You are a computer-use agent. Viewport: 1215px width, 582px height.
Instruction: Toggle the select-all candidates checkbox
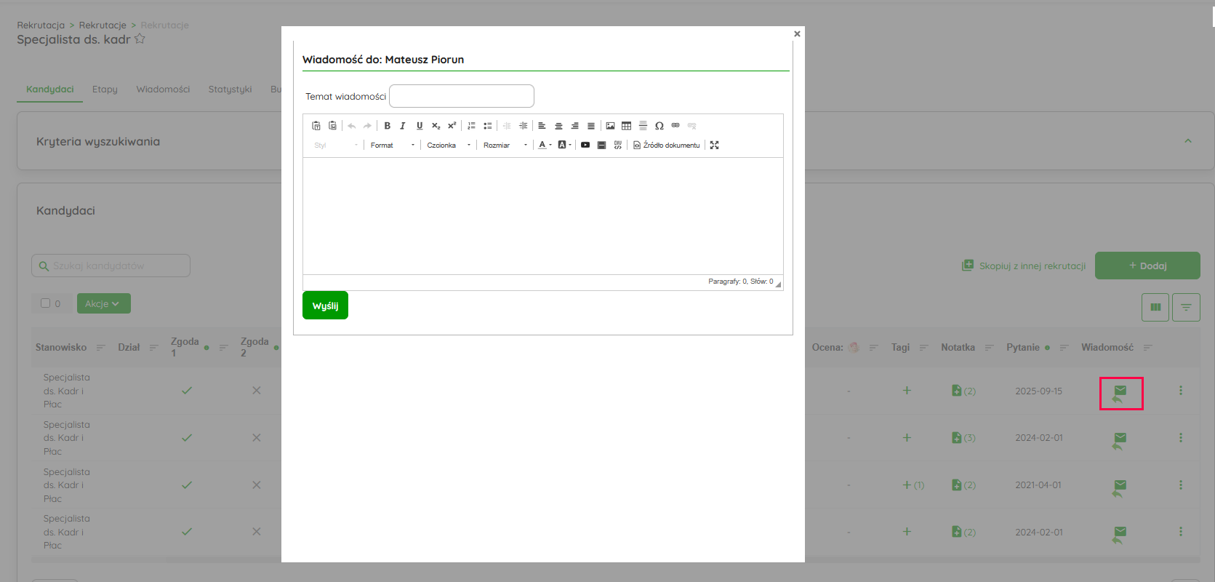[x=46, y=303]
